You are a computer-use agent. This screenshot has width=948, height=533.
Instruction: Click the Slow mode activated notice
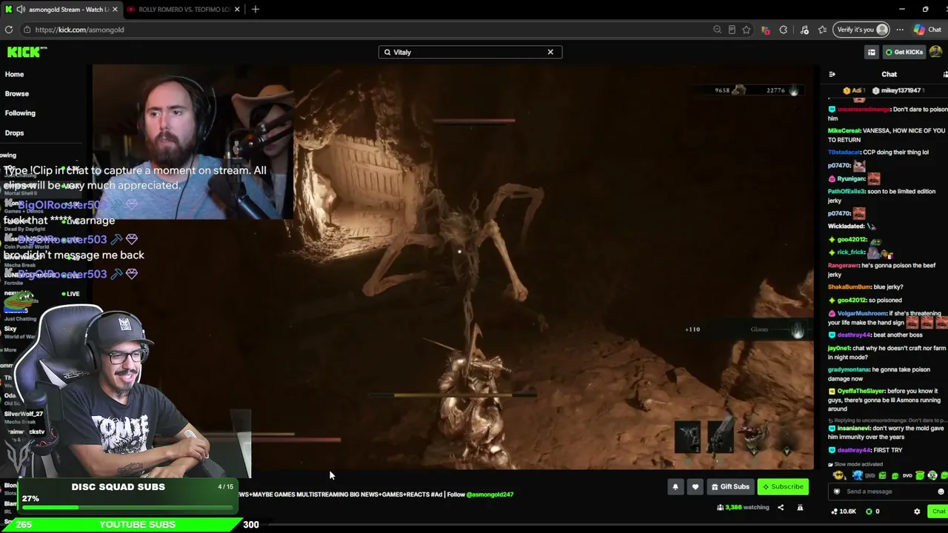[x=855, y=464]
